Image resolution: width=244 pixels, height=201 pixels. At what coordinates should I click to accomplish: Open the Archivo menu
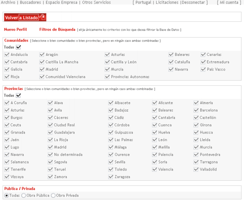(8, 3)
